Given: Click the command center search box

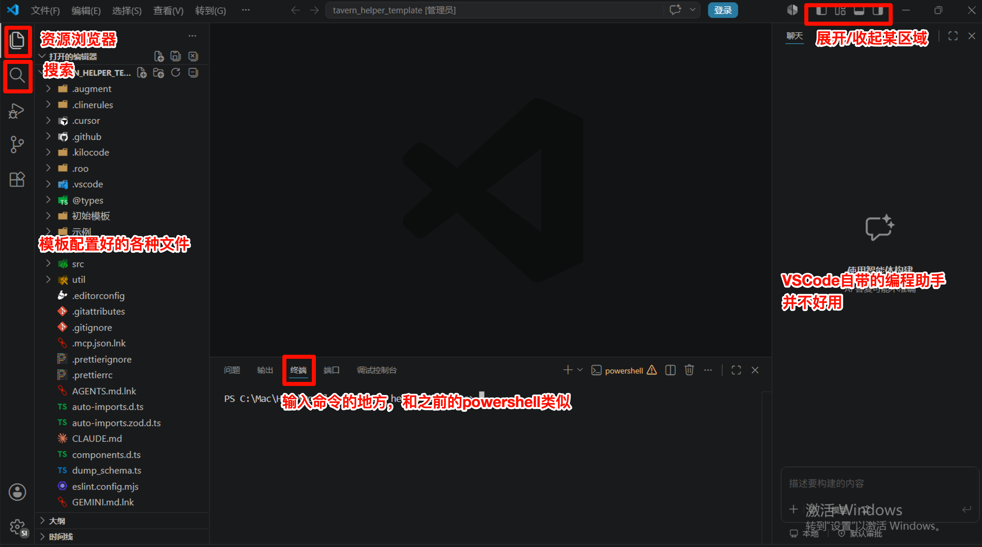Looking at the screenshot, I should (x=496, y=10).
